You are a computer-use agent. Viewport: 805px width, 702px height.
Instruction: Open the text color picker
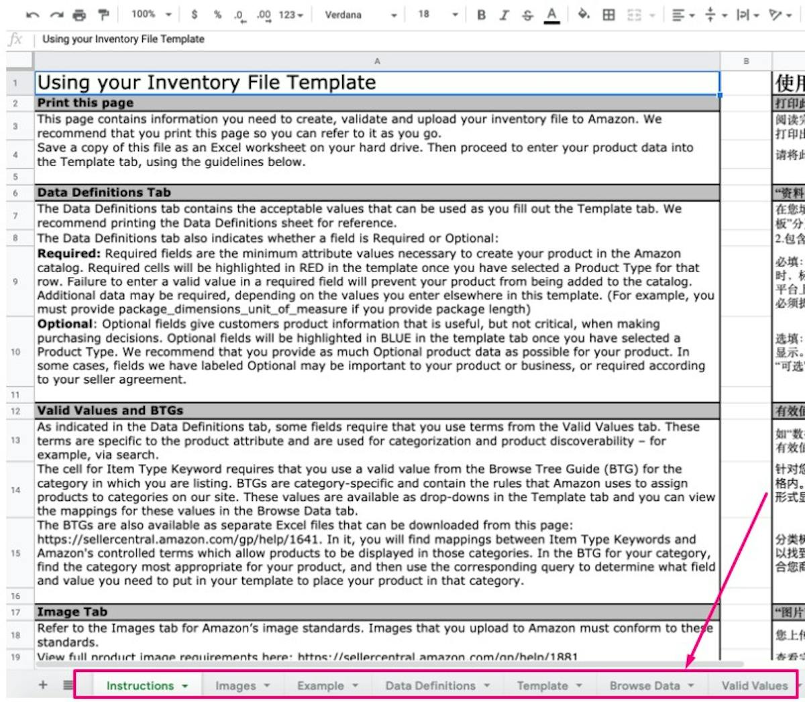(x=551, y=15)
